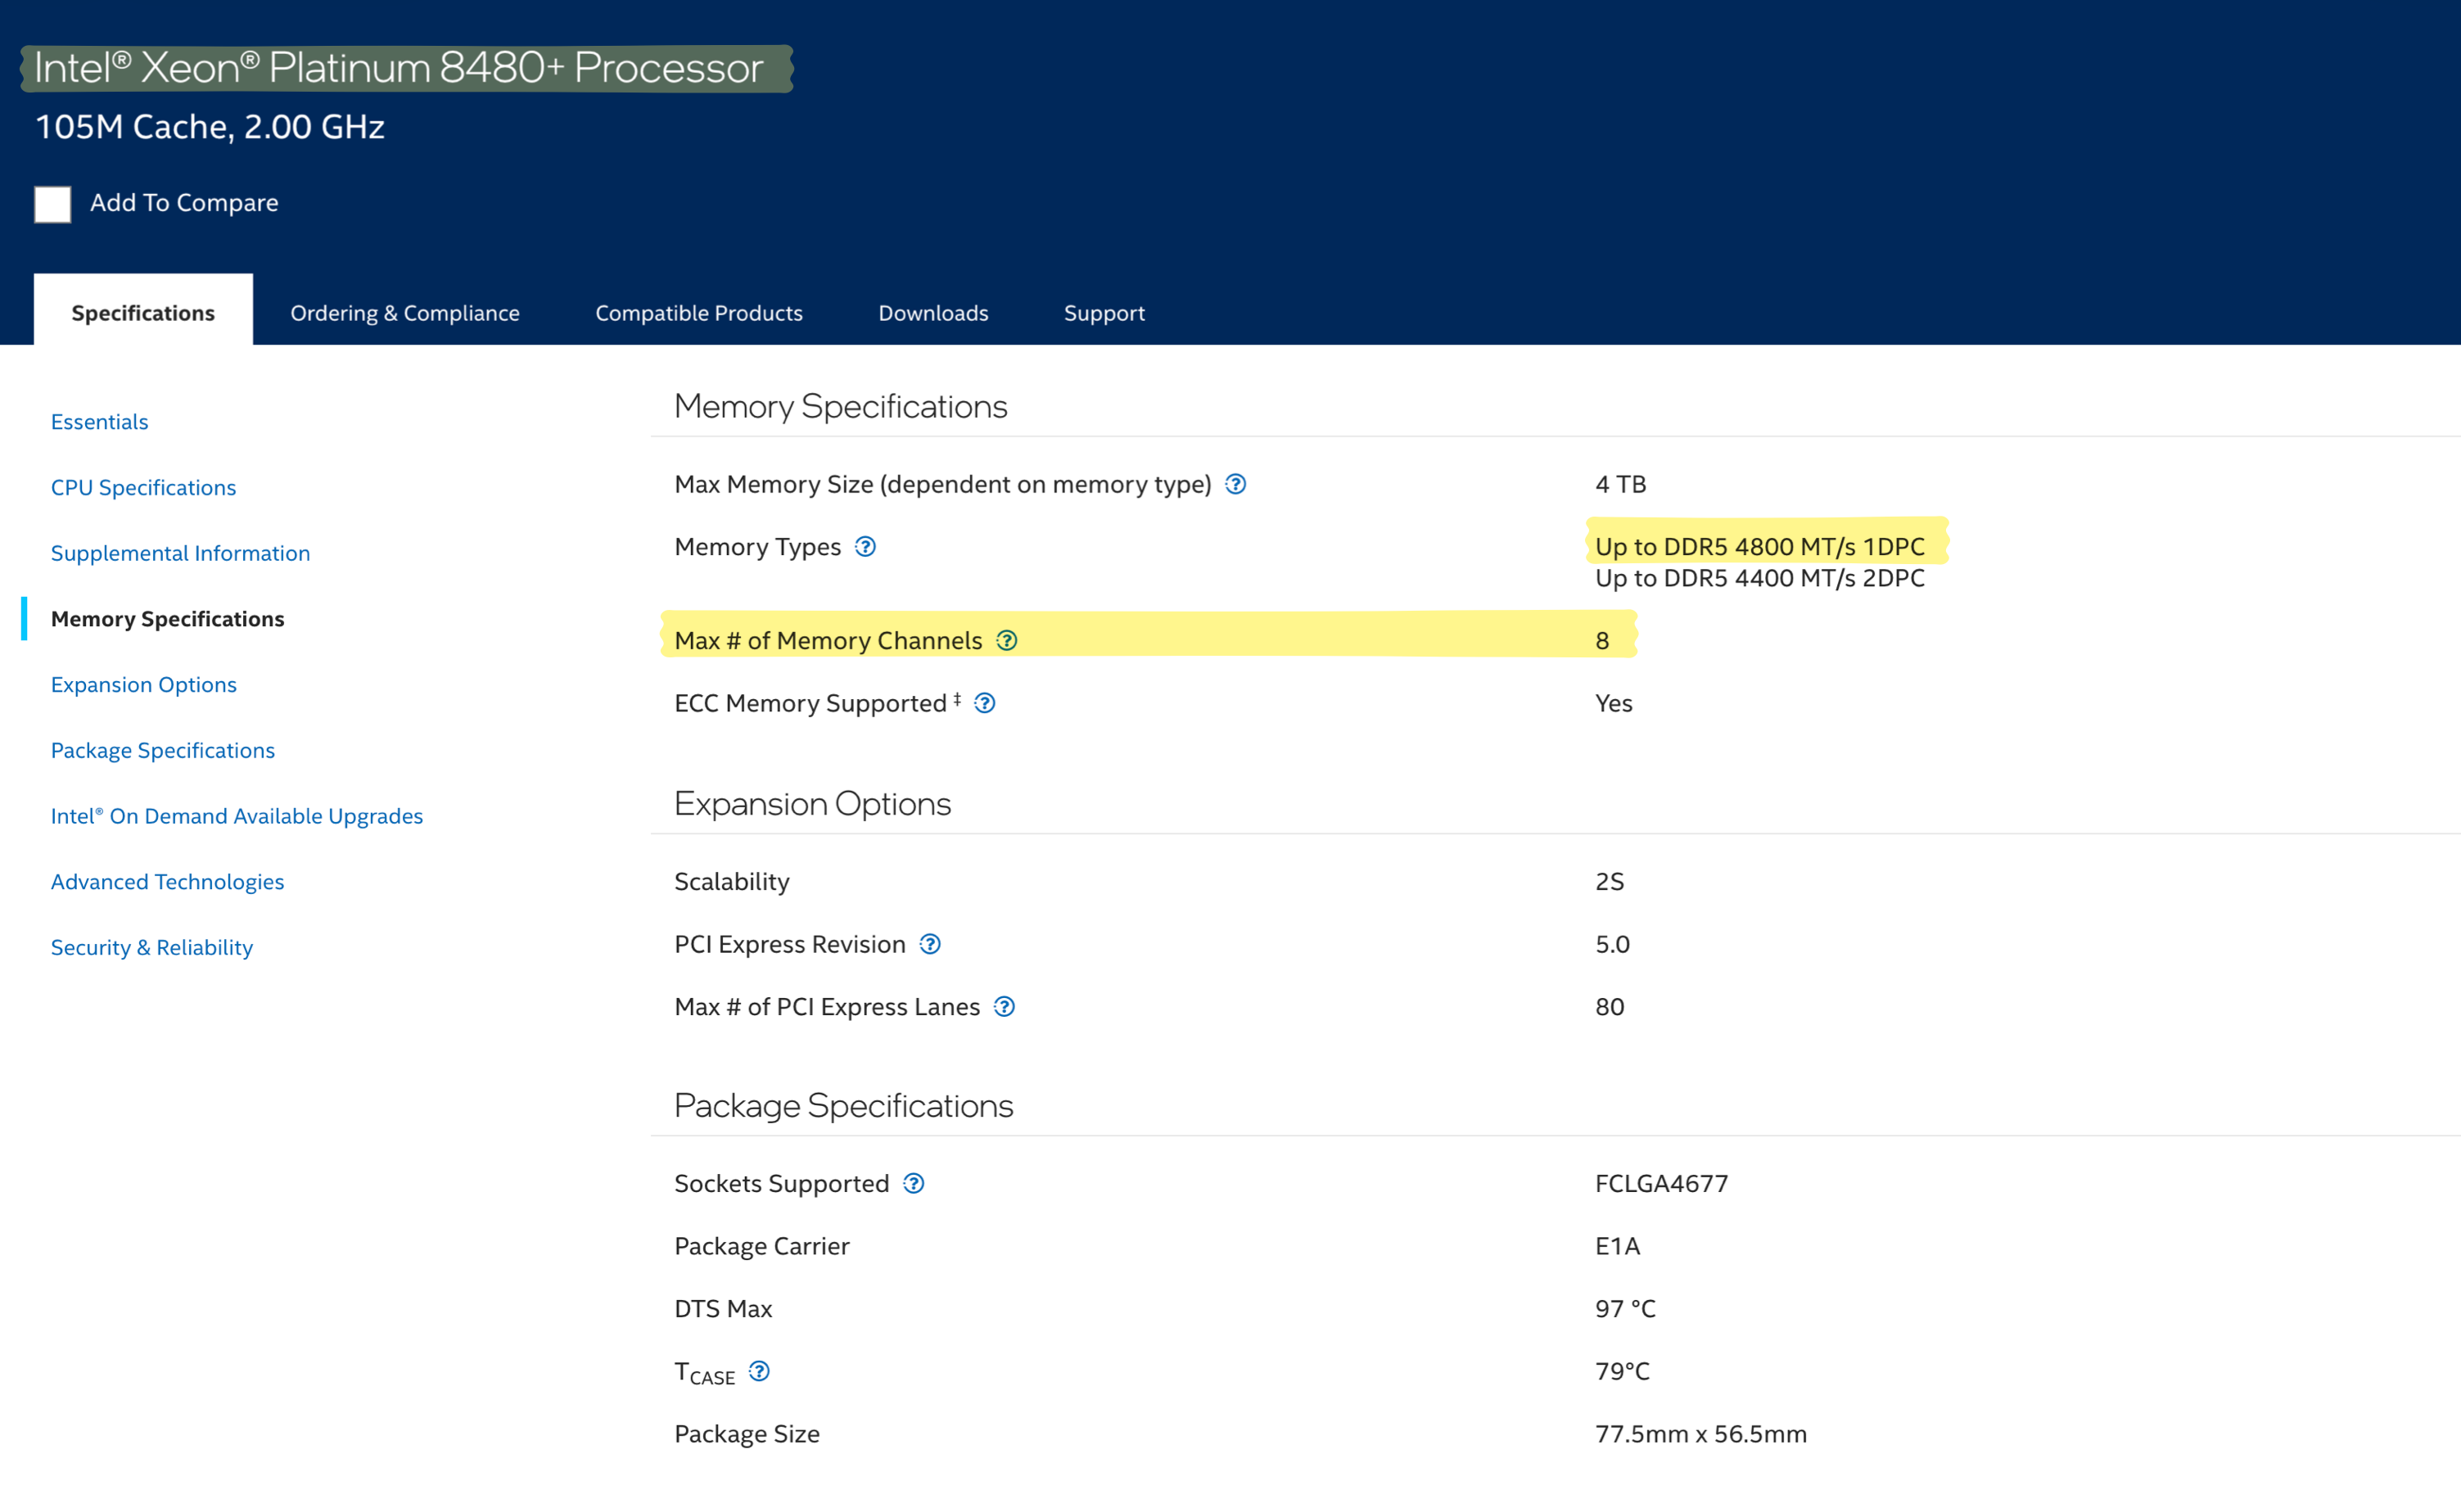Viewport: 2461px width, 1490px height.
Task: Open help icon for PCI Express Revision
Action: point(930,944)
